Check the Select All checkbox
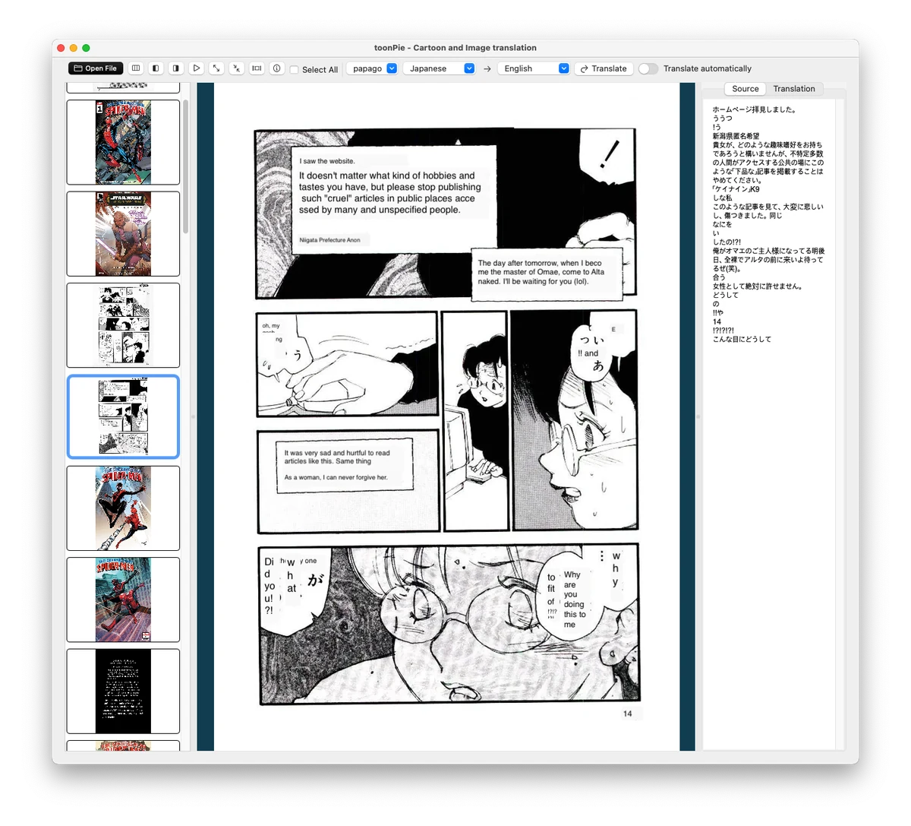The height and width of the screenshot is (826, 911). (295, 69)
